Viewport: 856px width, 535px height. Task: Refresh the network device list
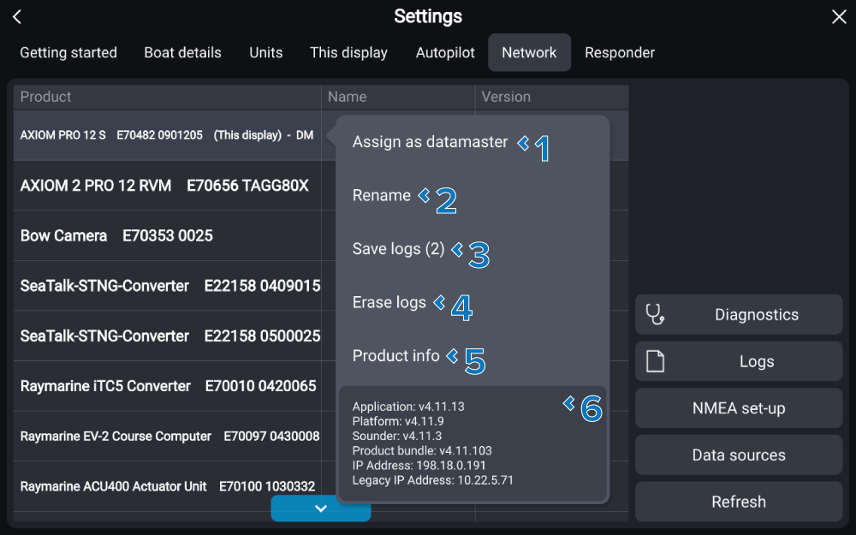739,502
